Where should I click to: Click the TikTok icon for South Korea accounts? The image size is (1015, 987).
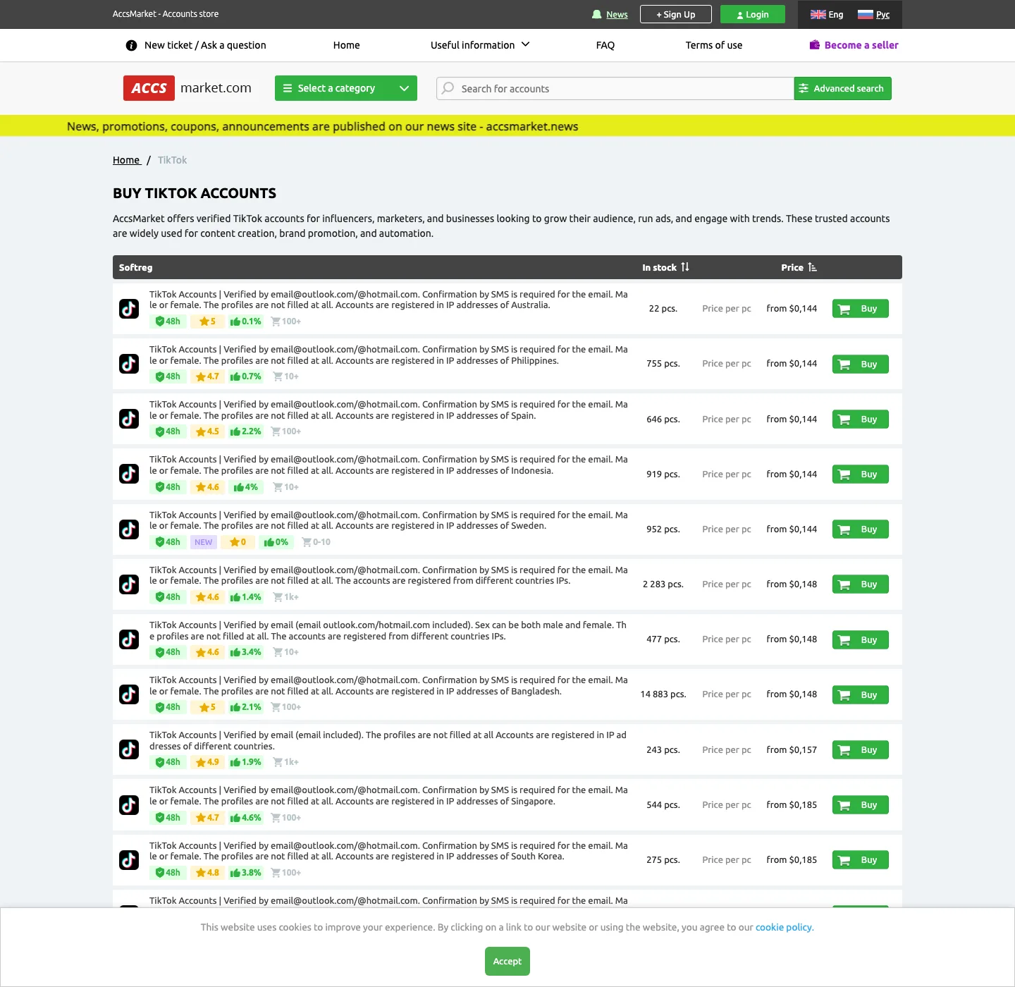129,860
